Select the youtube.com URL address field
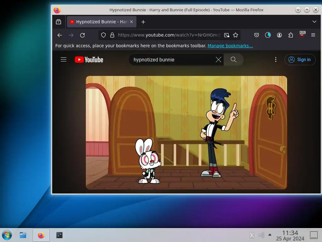The height and width of the screenshot is (242, 322). [x=169, y=35]
